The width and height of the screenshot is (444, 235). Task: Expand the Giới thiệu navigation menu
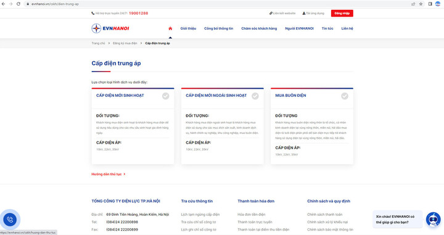188,28
